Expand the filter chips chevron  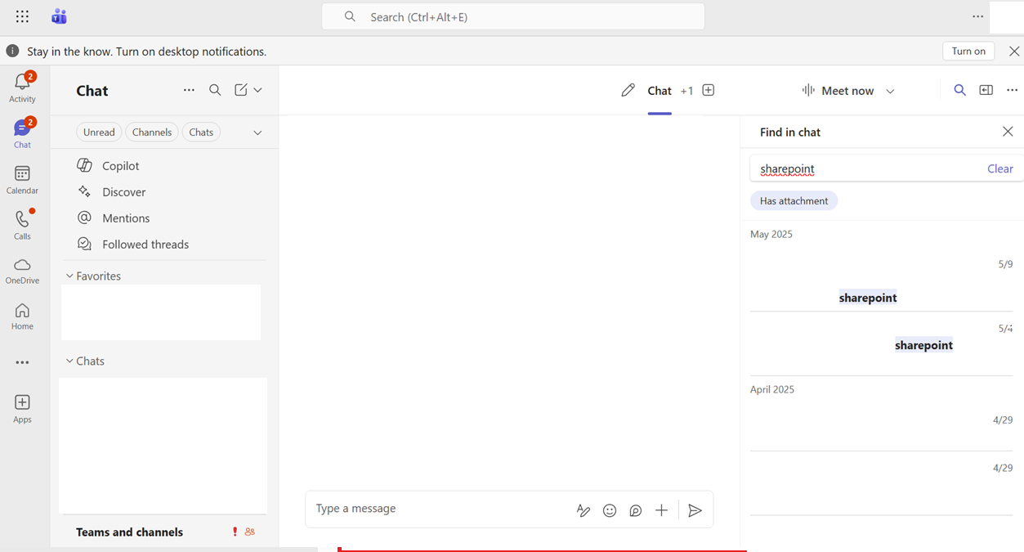click(x=257, y=132)
